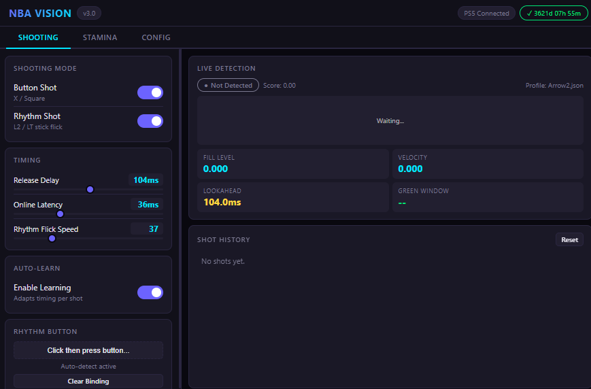This screenshot has height=389, width=591.
Task: Click the vertical panel divider scrollbar
Action: (x=180, y=218)
